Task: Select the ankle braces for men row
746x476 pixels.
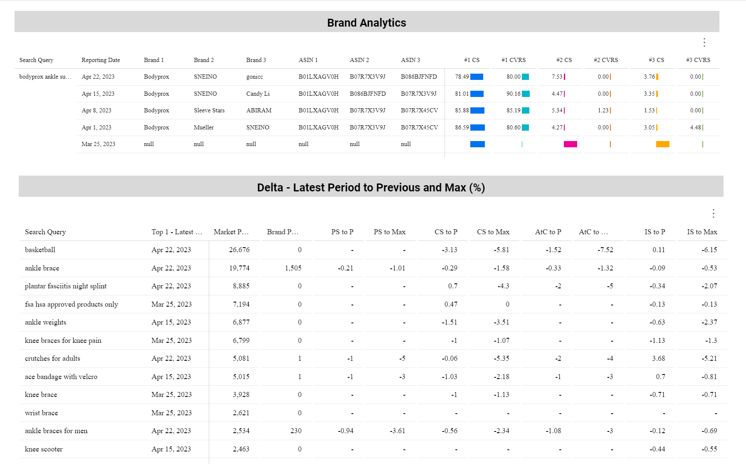Action: (373, 431)
